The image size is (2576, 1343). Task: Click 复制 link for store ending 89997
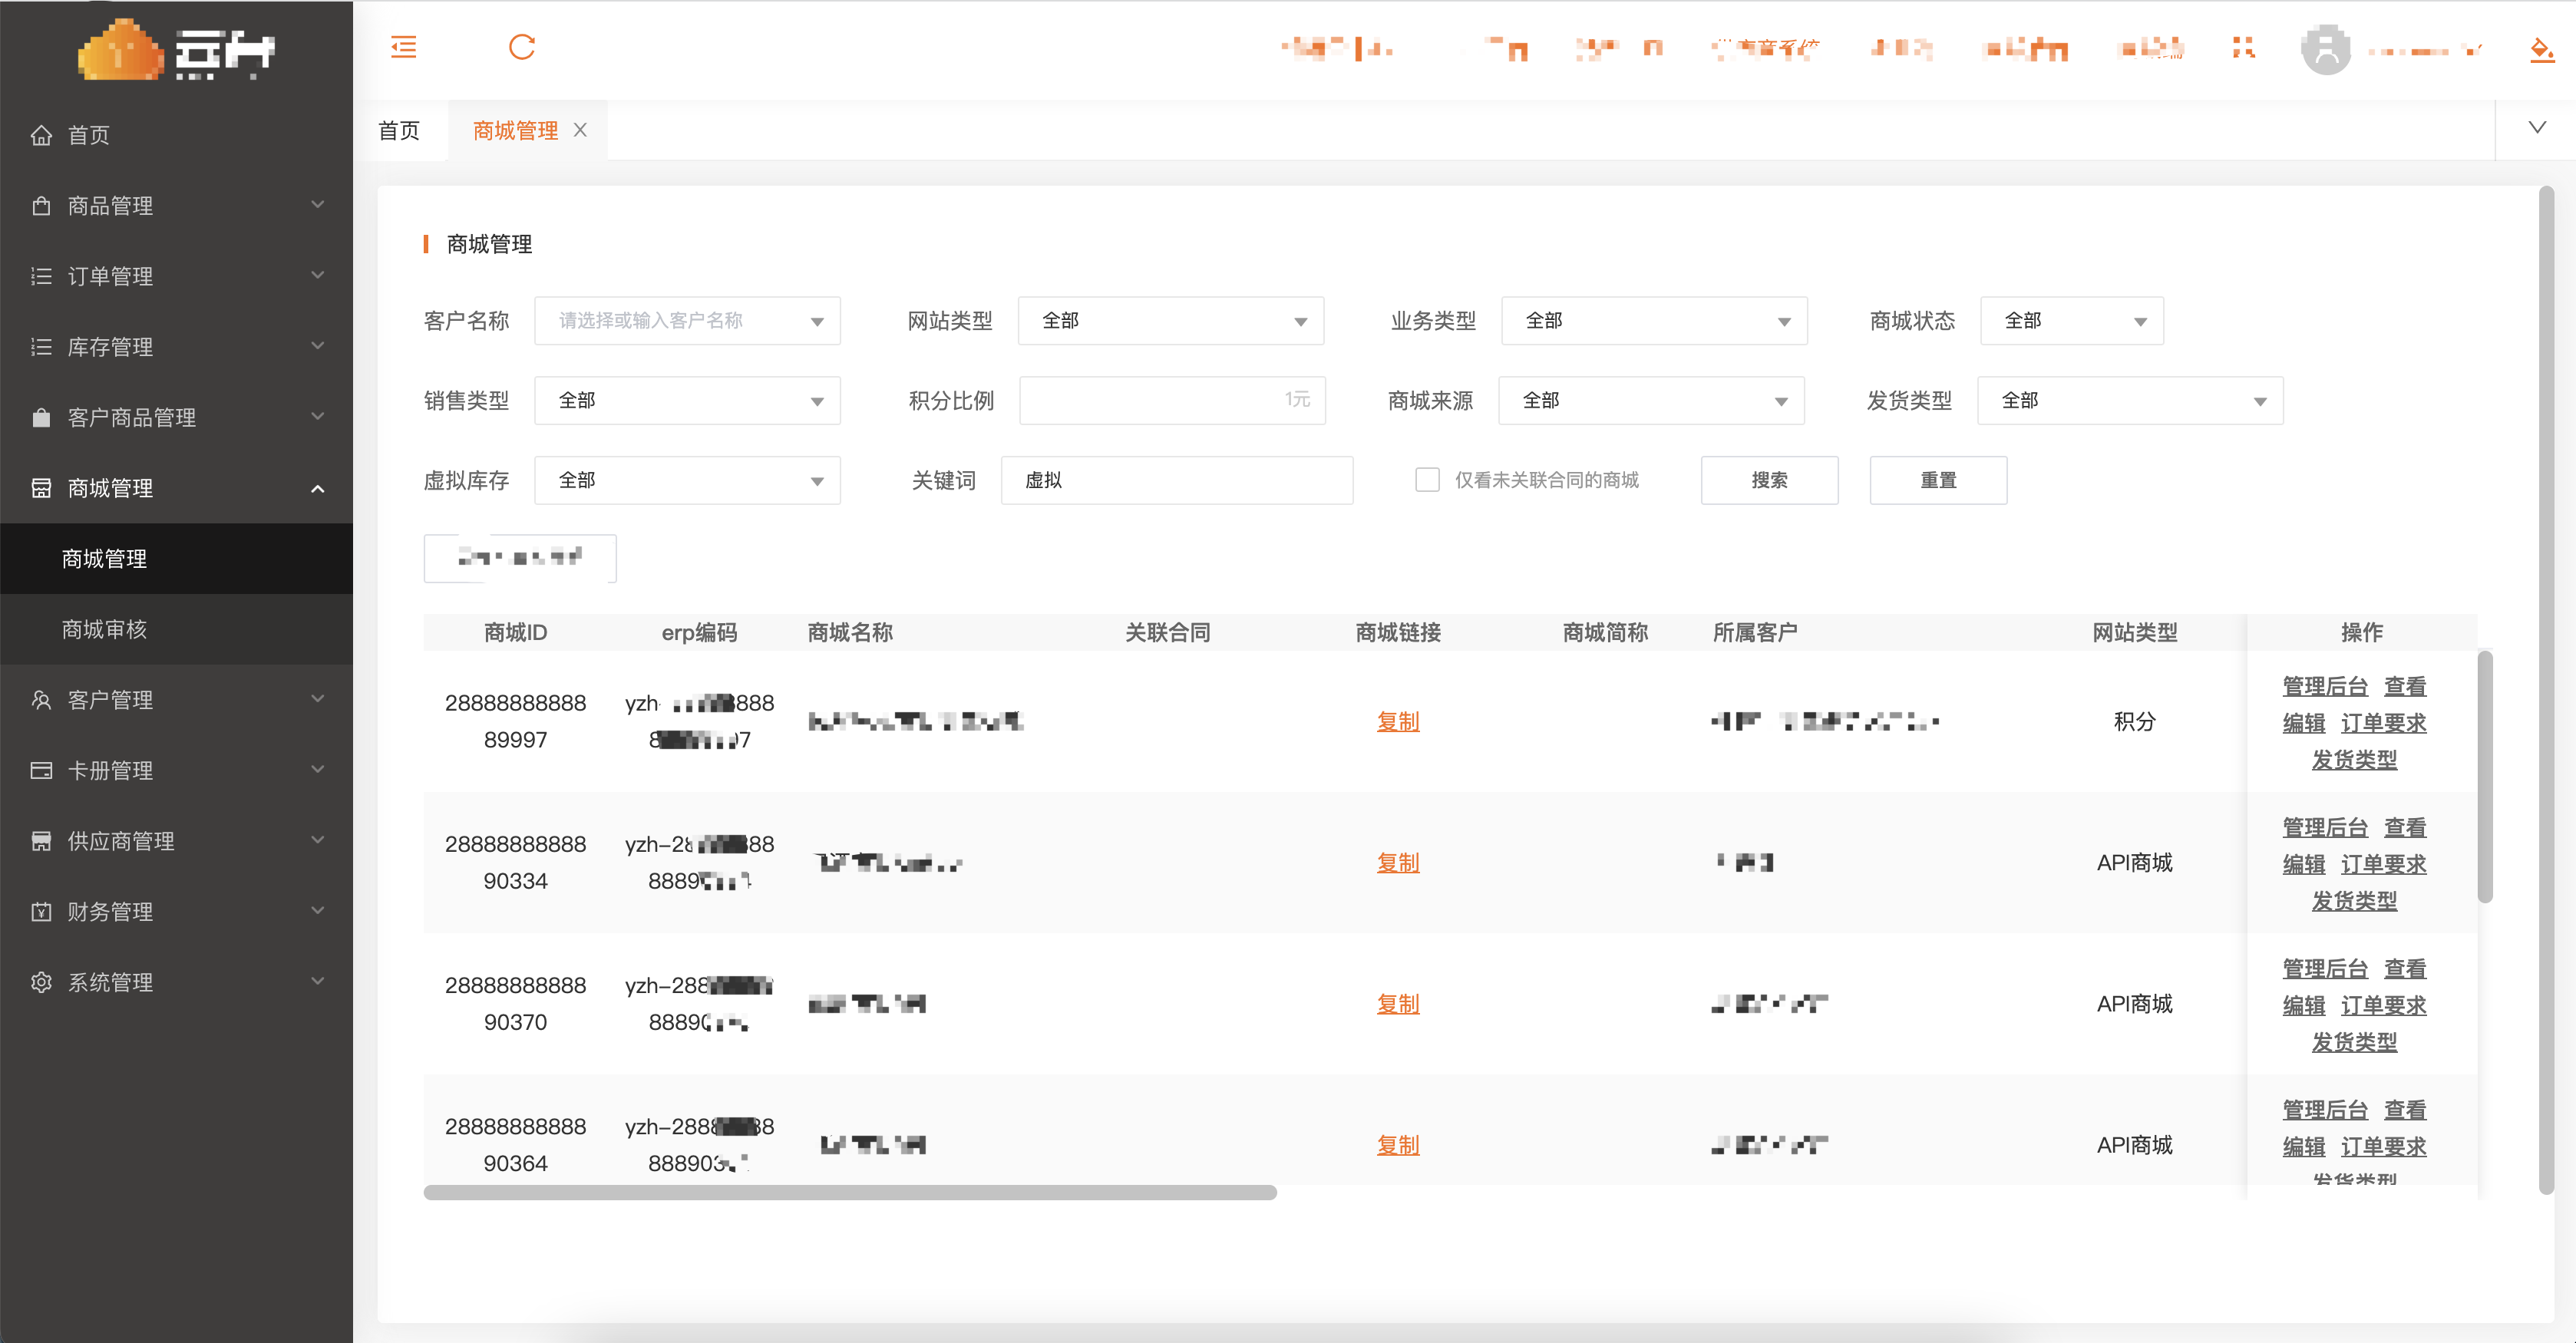1397,721
